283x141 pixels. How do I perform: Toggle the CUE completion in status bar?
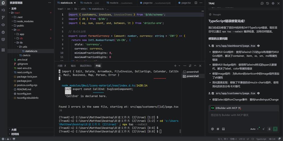[272, 139]
